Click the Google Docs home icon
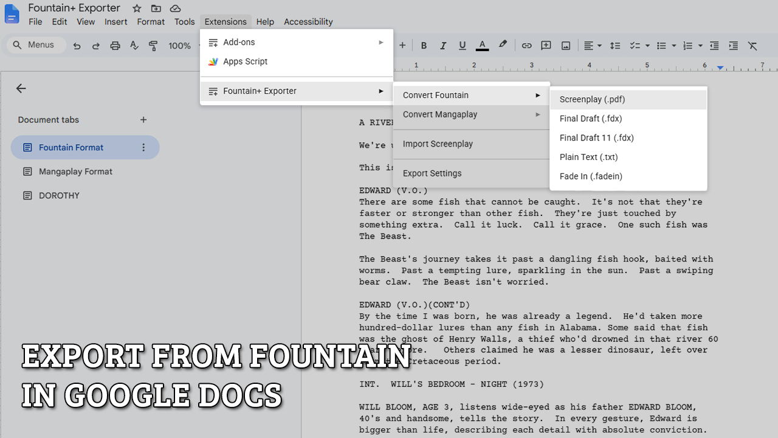This screenshot has width=778, height=438. tap(12, 14)
